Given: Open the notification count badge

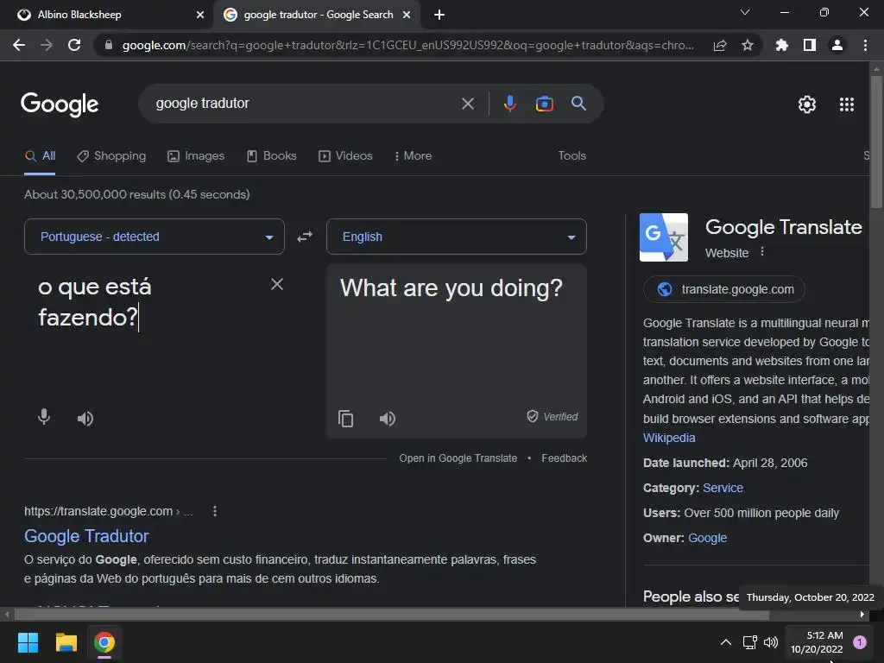Looking at the screenshot, I should [x=860, y=642].
